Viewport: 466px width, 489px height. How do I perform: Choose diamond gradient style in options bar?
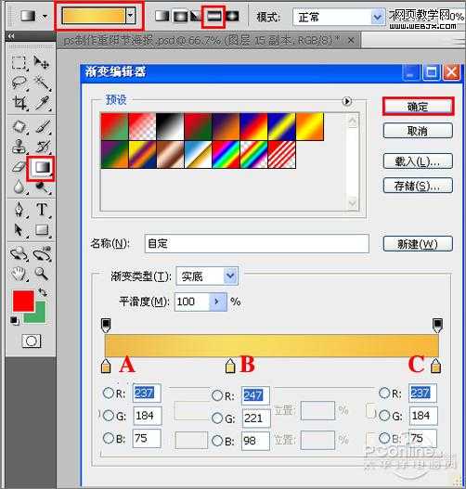[x=232, y=16]
